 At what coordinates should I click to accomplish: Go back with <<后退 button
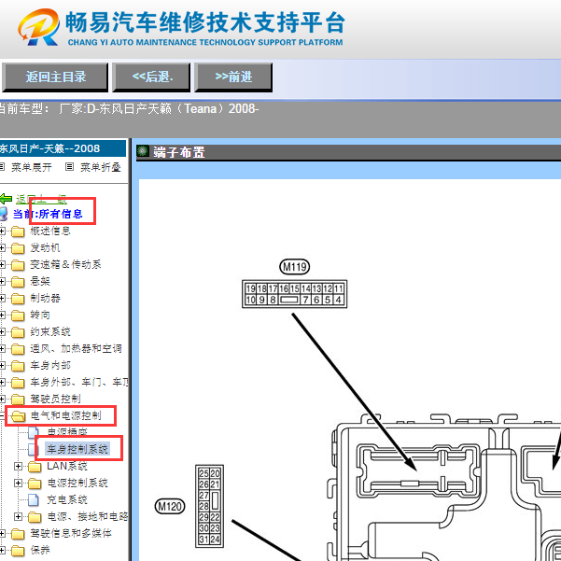tap(151, 77)
